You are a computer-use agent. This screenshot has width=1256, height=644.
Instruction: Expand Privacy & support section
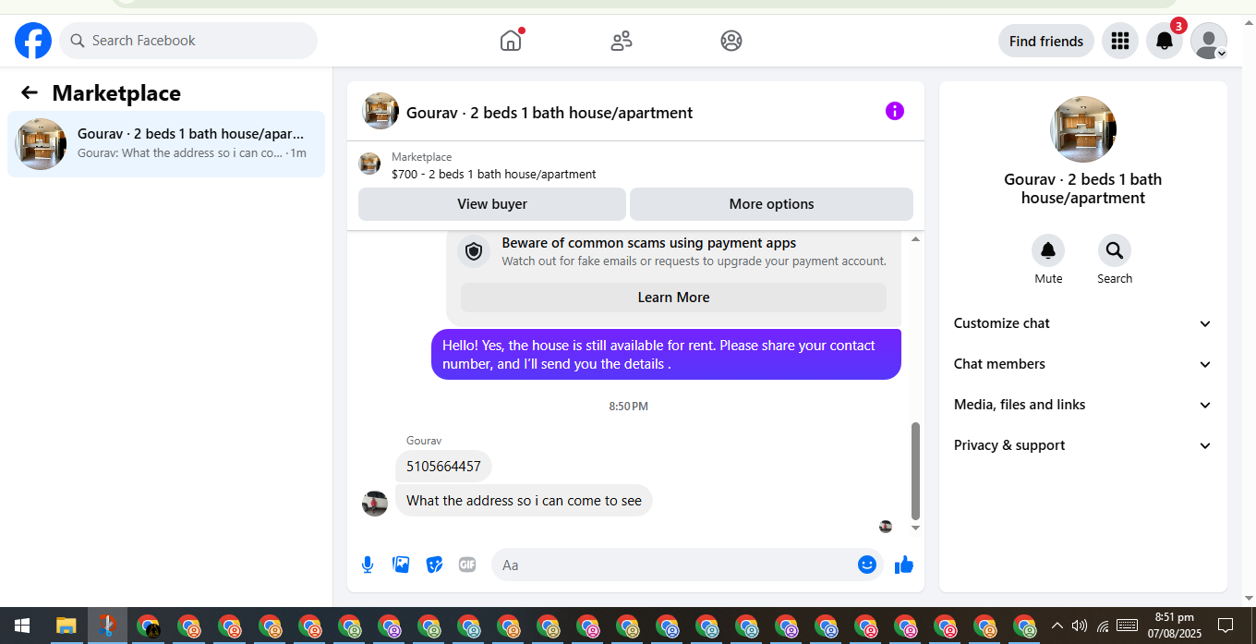1083,445
